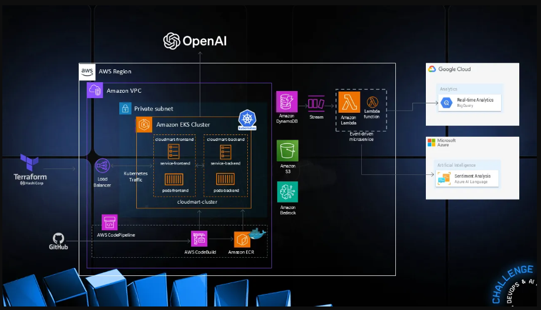Click the Amazon EKS Cluster icon
Viewport: 541px width, 310px height.
click(145, 124)
